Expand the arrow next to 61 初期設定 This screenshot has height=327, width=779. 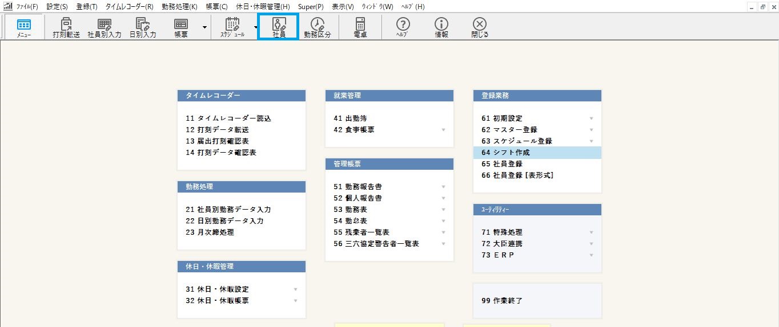[x=592, y=118]
